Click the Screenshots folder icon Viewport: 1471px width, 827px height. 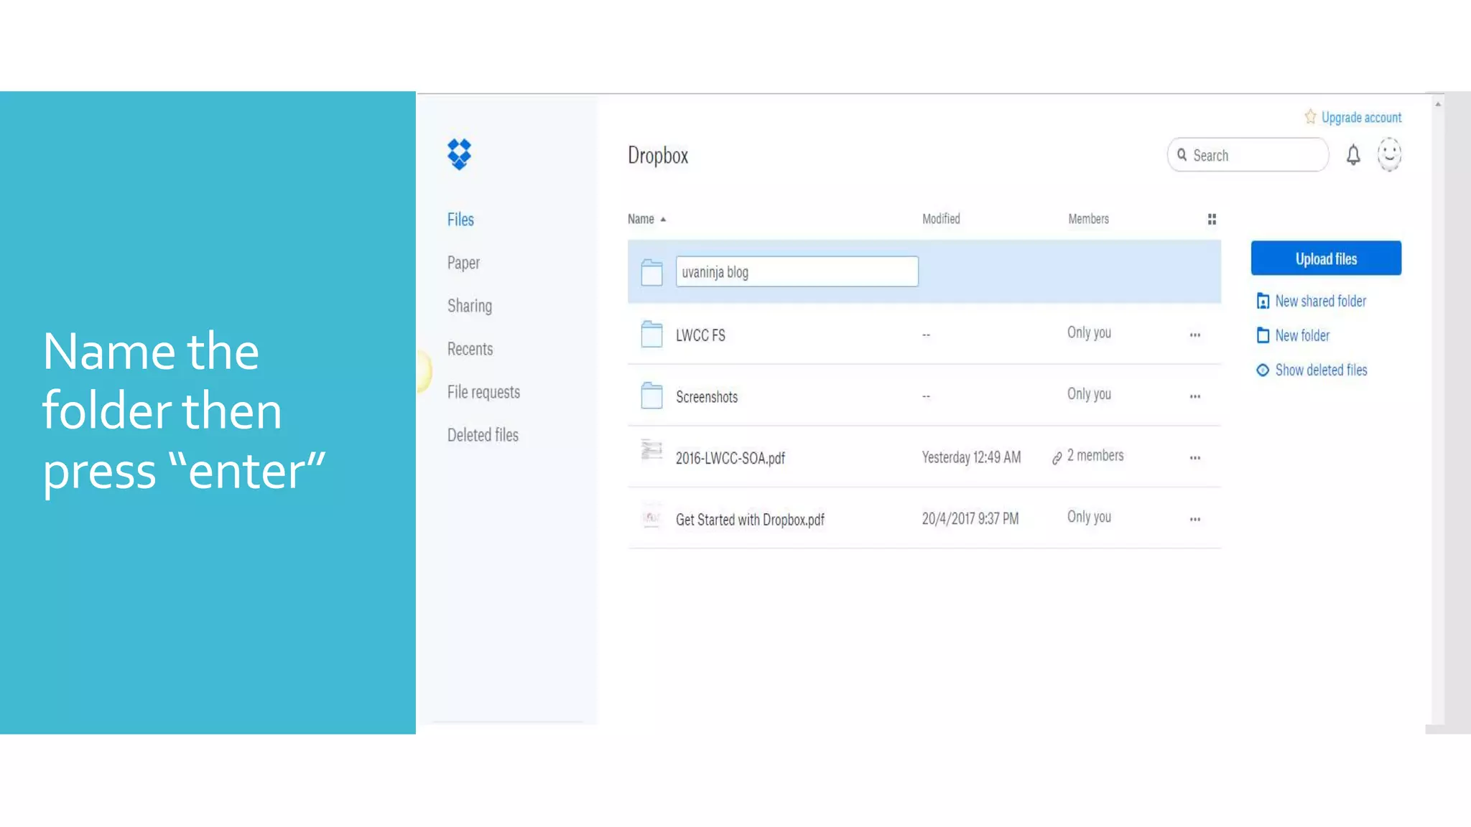click(x=651, y=396)
